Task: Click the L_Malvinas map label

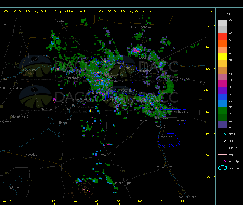Action: click(106, 100)
